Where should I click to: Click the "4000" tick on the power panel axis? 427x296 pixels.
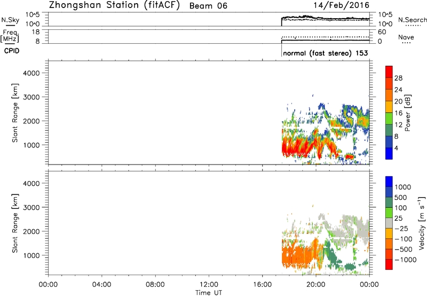[x=31, y=73]
